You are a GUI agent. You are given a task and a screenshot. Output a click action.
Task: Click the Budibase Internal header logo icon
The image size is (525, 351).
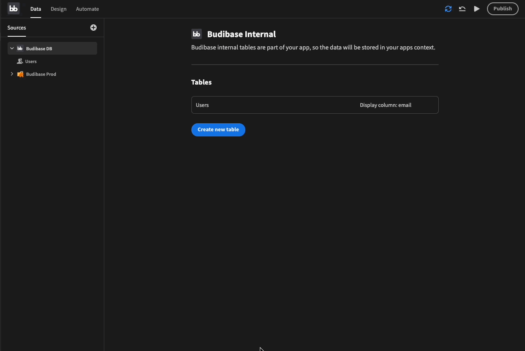[197, 34]
